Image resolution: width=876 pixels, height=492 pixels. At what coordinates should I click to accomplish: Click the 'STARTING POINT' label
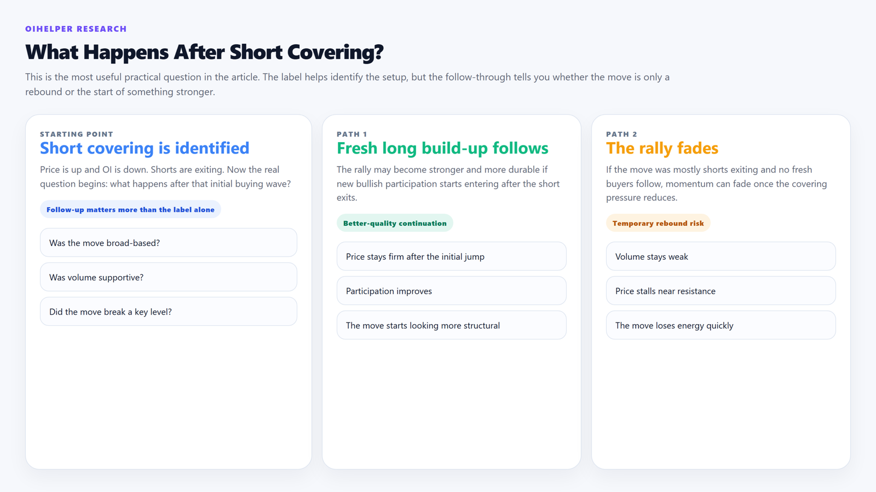click(77, 134)
